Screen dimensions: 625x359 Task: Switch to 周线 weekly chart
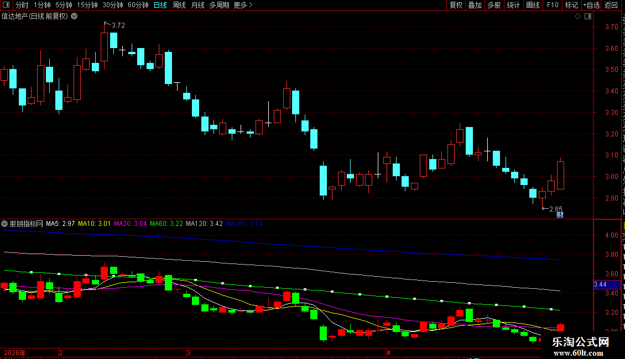pos(179,5)
